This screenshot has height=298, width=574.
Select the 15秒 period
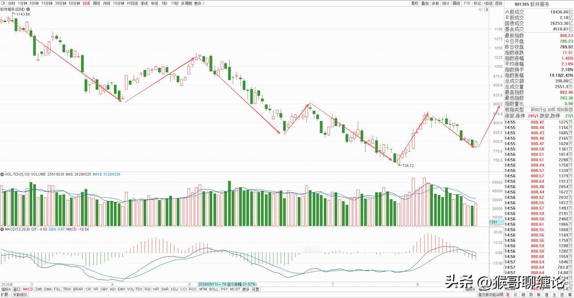point(175,3)
